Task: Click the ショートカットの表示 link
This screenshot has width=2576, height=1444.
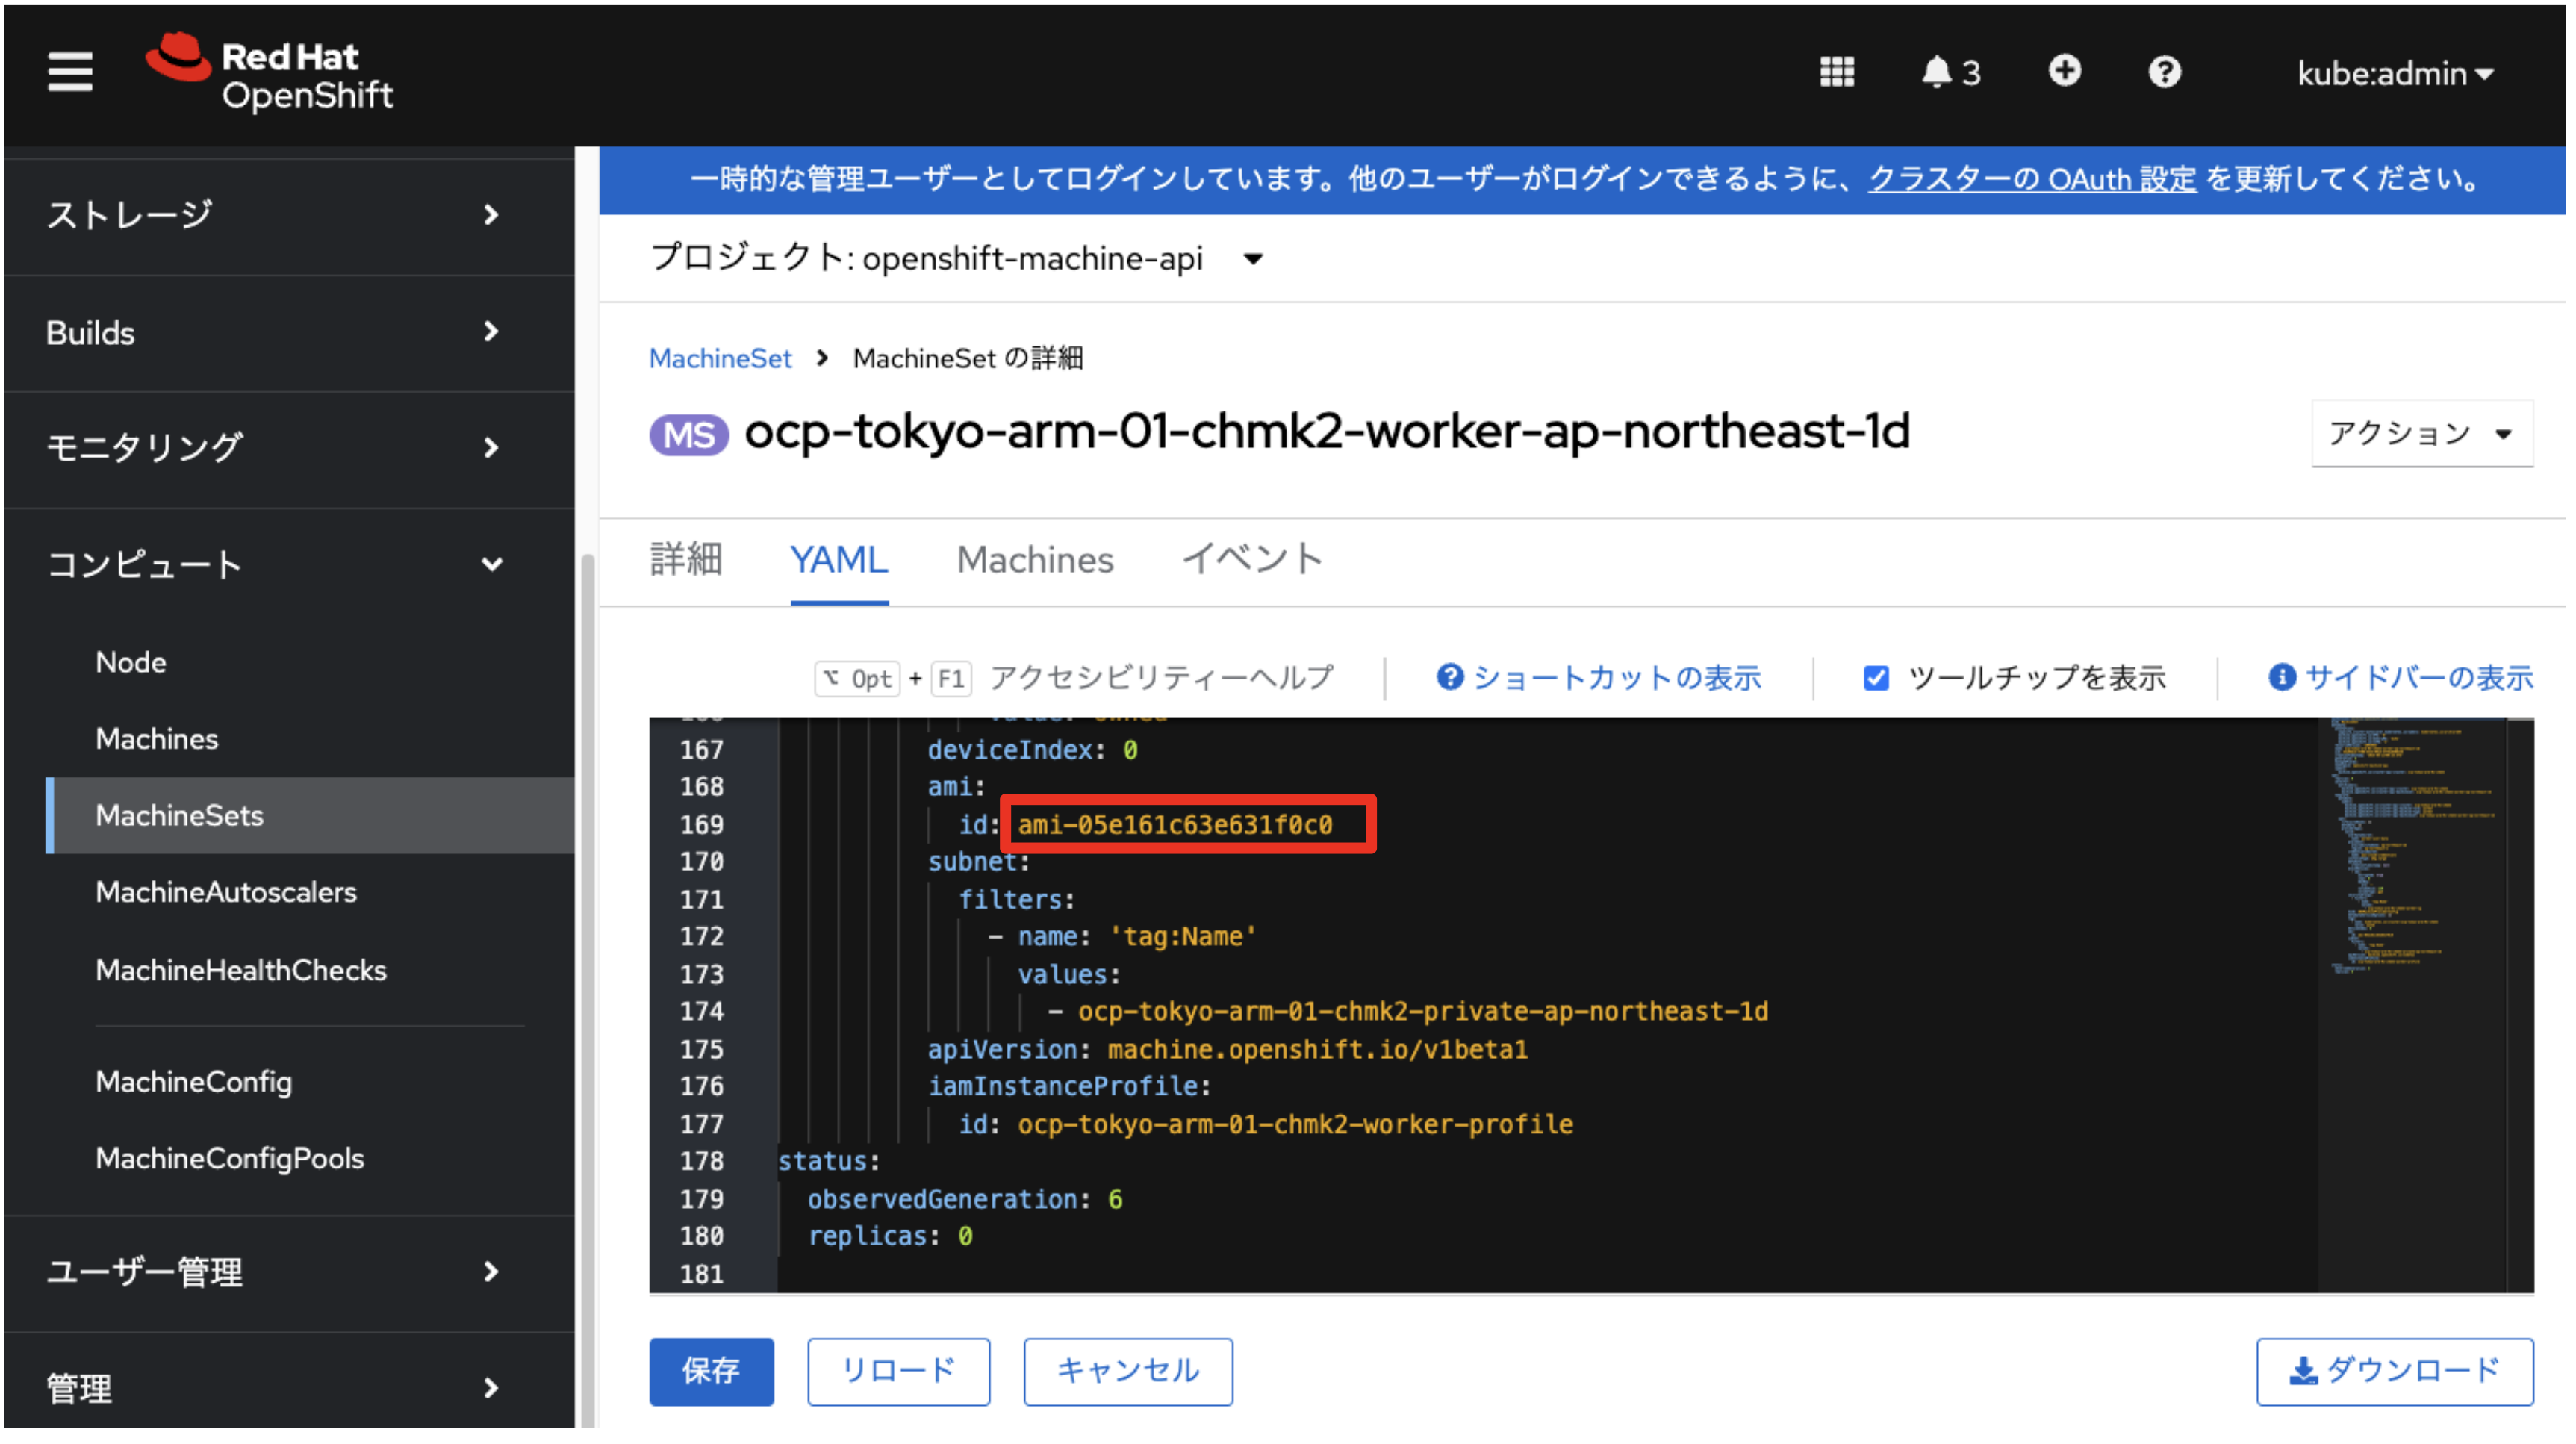Action: (1599, 678)
